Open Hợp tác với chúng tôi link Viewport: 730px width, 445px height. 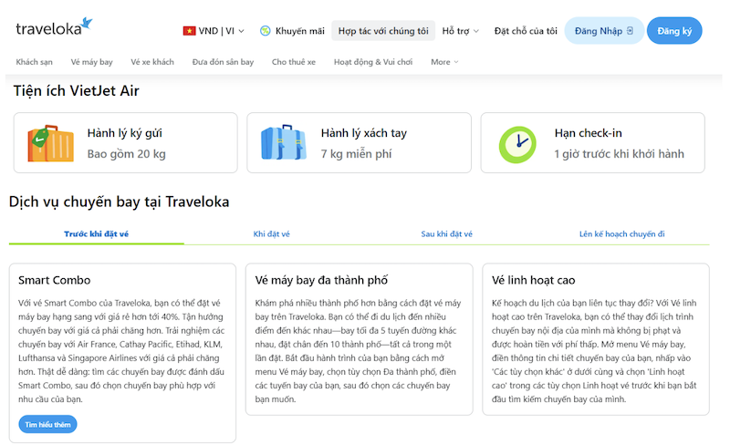[382, 31]
